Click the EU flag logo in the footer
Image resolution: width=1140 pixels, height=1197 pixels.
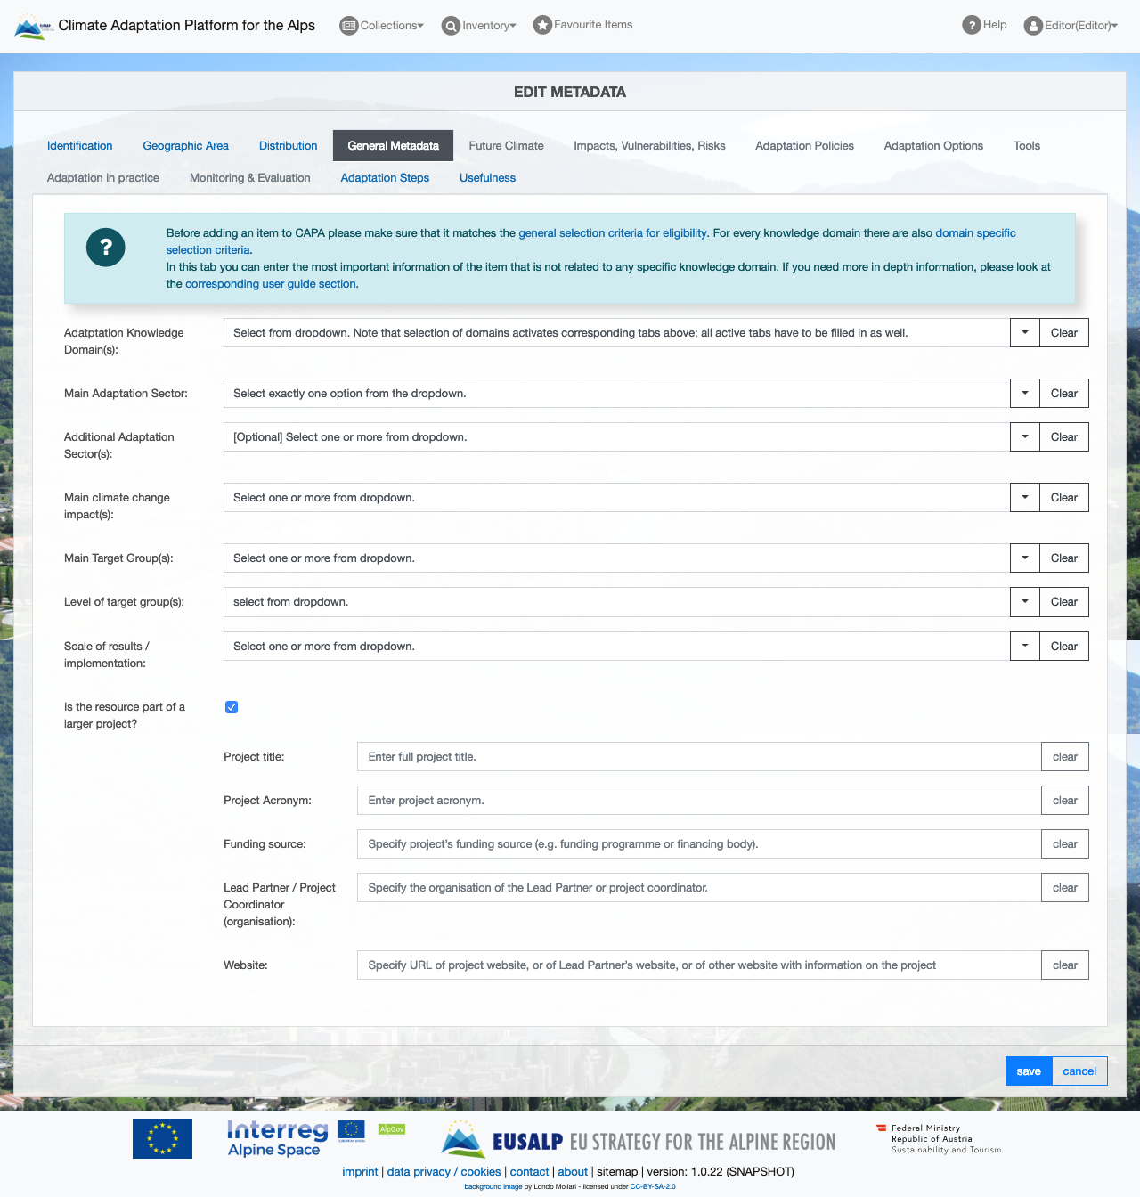162,1138
